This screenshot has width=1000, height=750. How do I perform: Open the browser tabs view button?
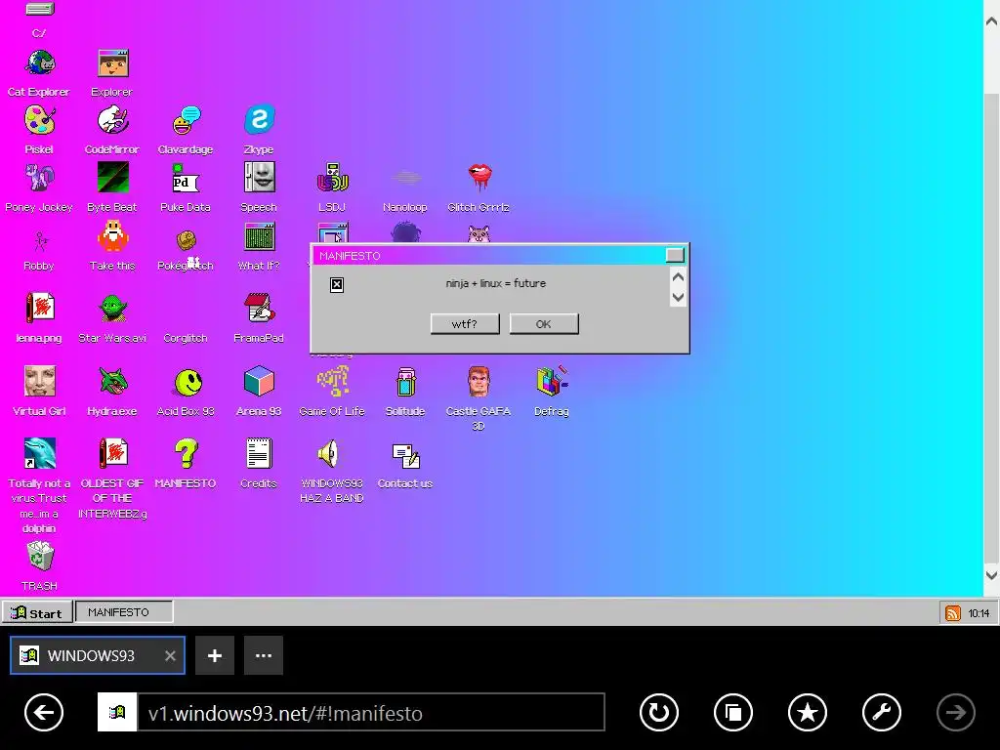tap(733, 712)
